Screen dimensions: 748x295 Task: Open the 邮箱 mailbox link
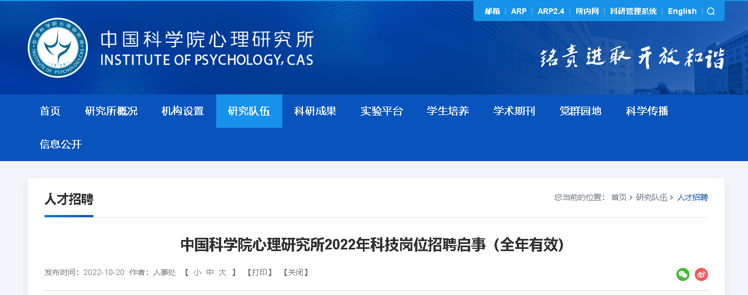[492, 11]
